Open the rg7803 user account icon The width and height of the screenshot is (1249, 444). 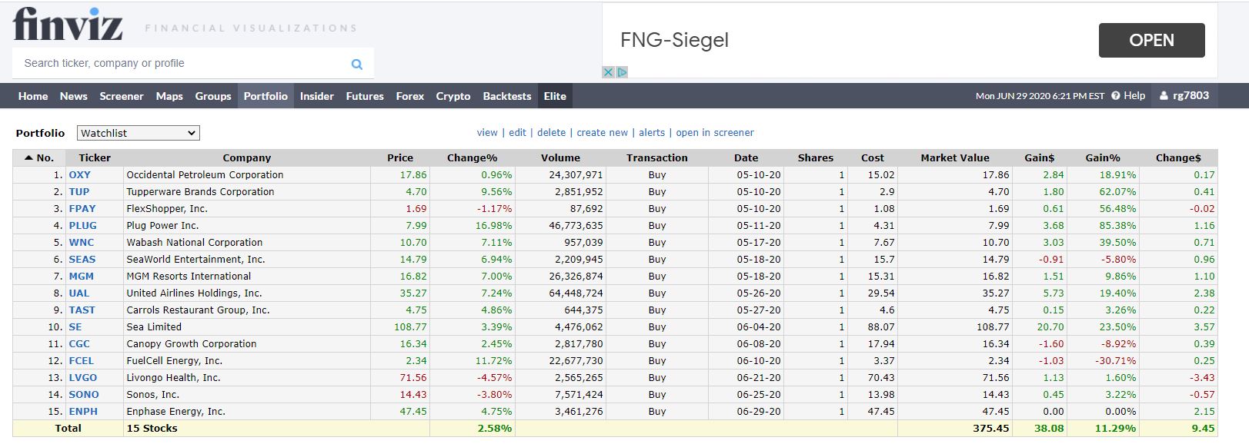click(1164, 96)
